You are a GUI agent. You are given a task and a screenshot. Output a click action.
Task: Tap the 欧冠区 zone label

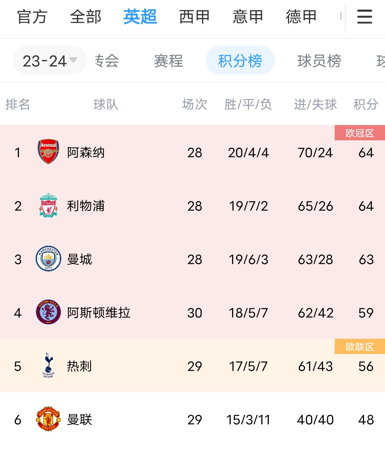point(359,133)
